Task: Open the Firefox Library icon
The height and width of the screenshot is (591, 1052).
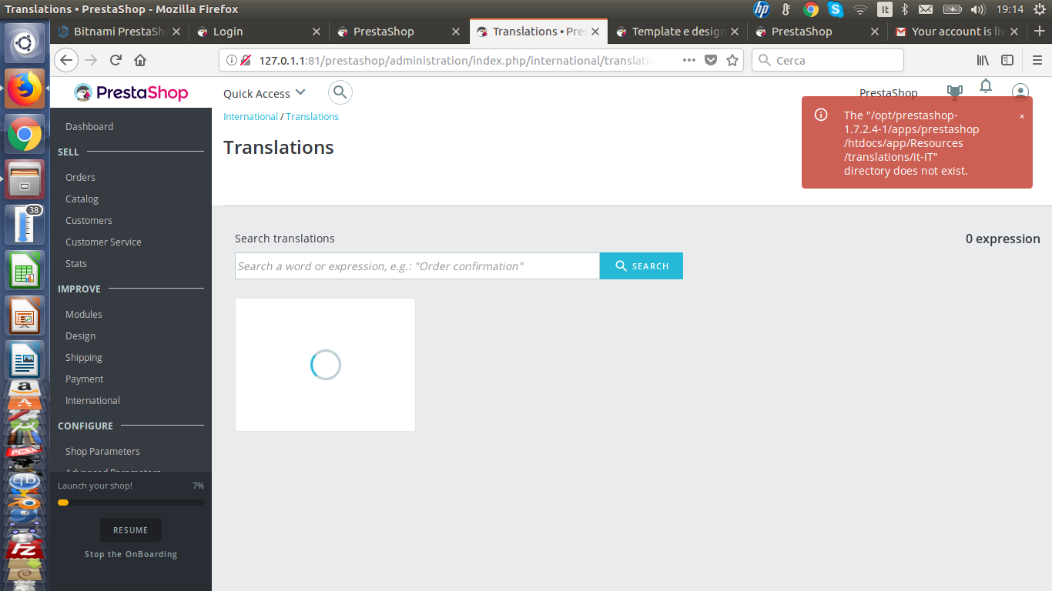Action: pyautogui.click(x=983, y=60)
